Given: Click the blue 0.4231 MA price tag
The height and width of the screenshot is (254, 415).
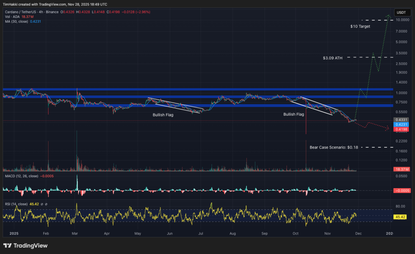Looking at the screenshot, I should (401, 125).
